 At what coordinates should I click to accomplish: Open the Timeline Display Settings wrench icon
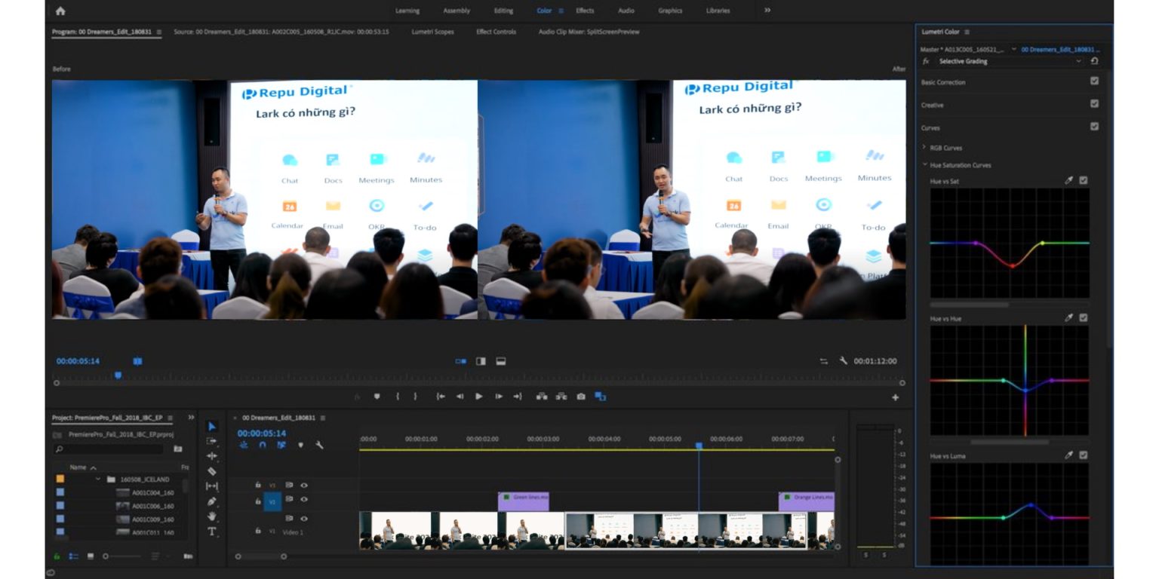click(x=319, y=445)
